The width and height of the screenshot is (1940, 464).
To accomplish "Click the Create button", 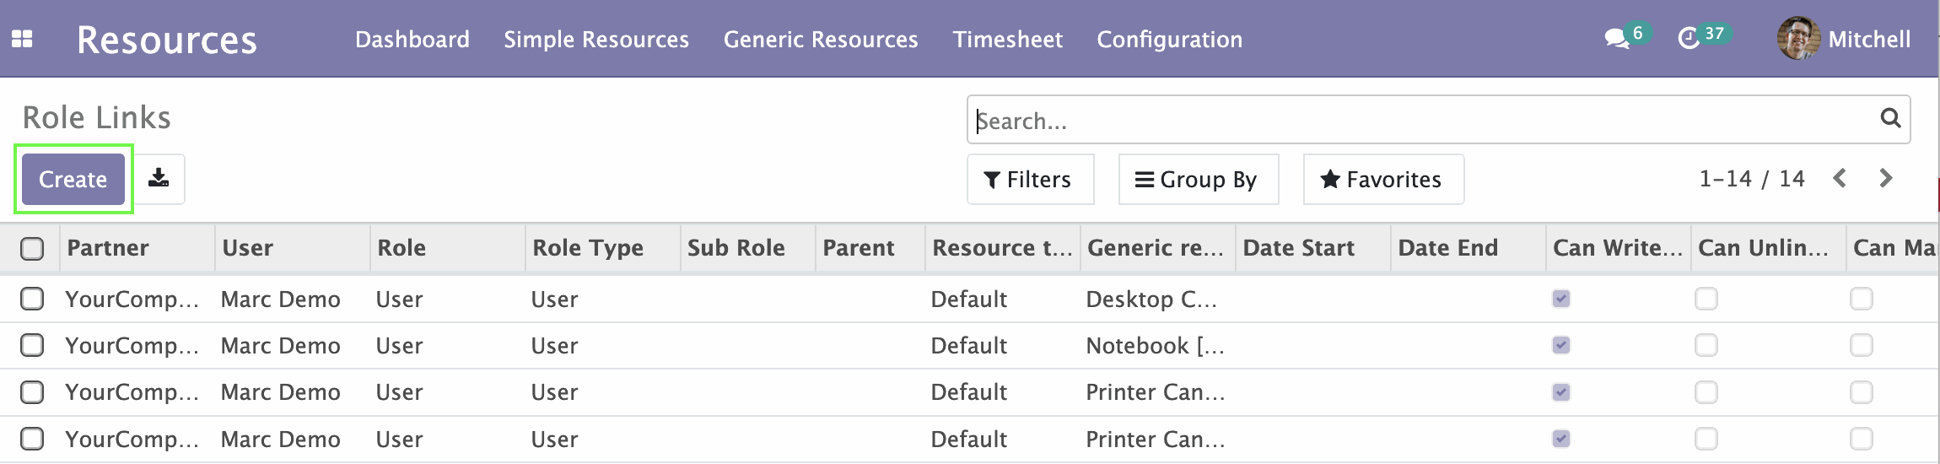I will (x=73, y=179).
